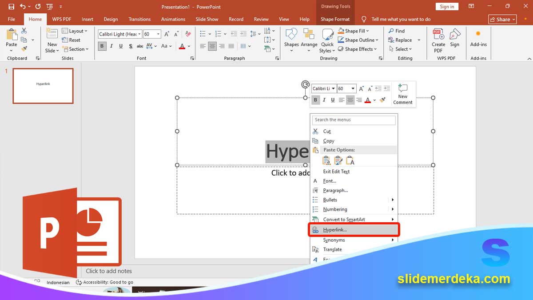Use Format Painter on mini toolbar
Screen dimensions: 533x300
tap(382, 100)
